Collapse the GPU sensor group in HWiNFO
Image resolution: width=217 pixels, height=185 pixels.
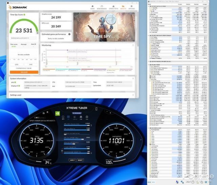(x=149, y=65)
